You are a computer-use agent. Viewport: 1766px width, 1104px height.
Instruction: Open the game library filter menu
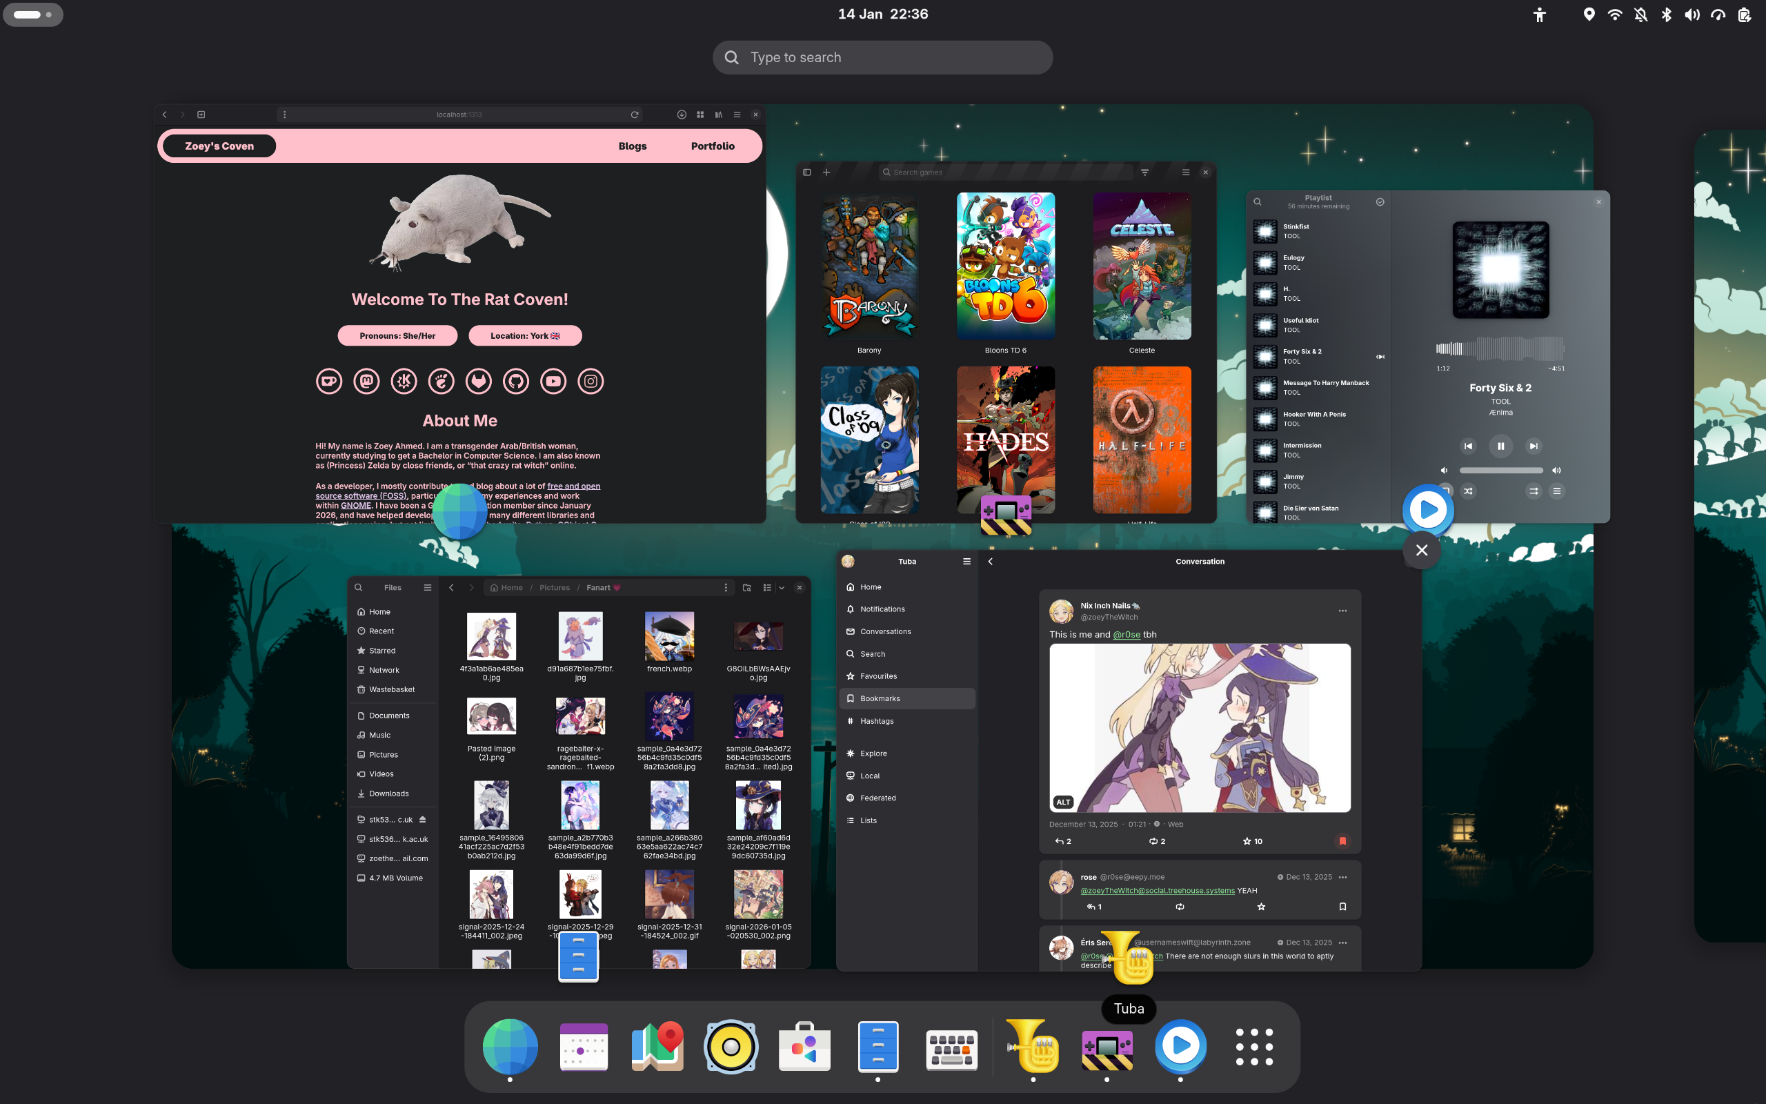tap(1144, 172)
